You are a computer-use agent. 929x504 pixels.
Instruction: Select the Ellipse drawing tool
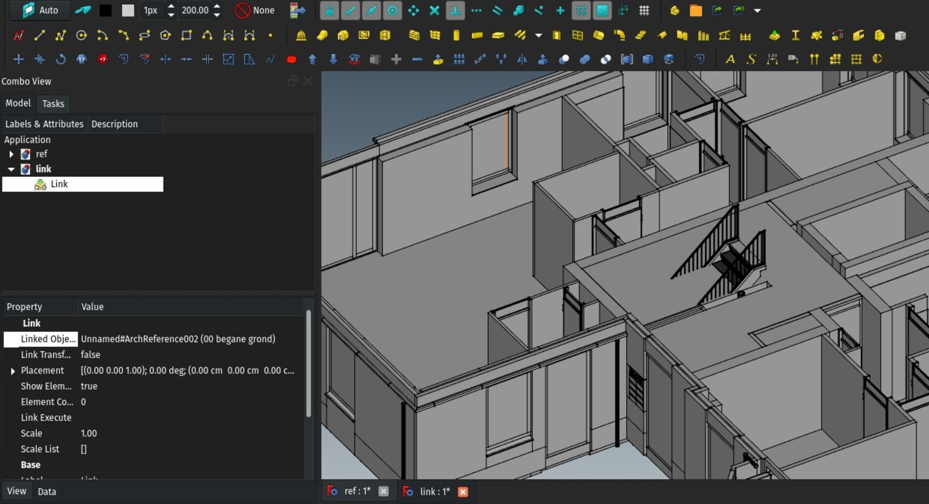pyautogui.click(x=144, y=35)
